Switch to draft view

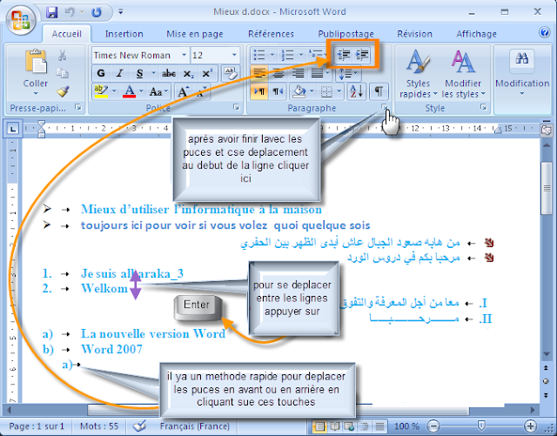coord(379,426)
